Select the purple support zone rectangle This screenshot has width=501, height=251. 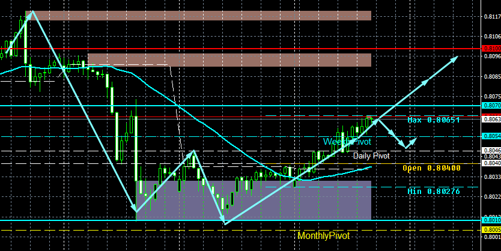click(x=254, y=200)
